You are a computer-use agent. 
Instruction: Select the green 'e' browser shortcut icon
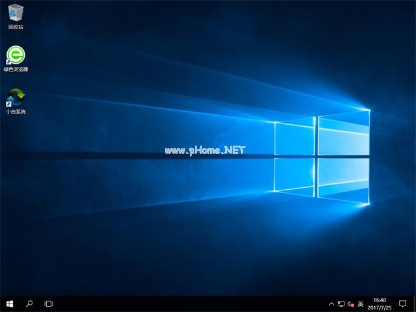16,55
